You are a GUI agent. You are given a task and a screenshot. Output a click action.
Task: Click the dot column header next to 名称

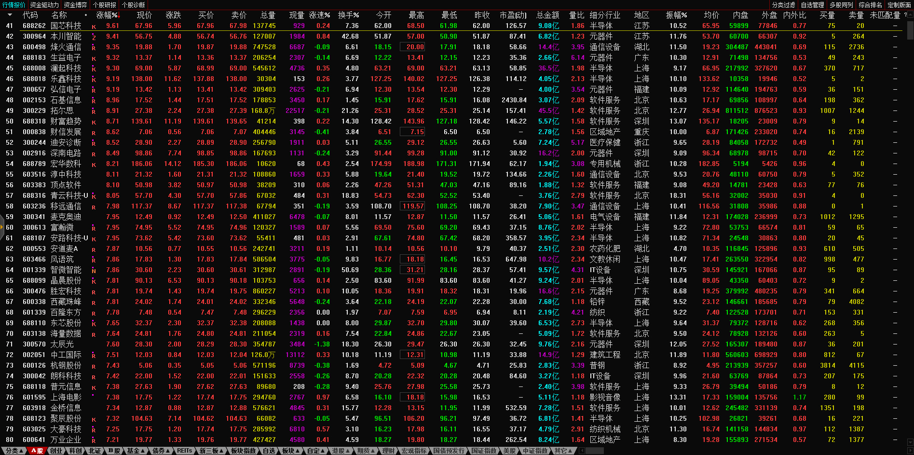coord(86,15)
